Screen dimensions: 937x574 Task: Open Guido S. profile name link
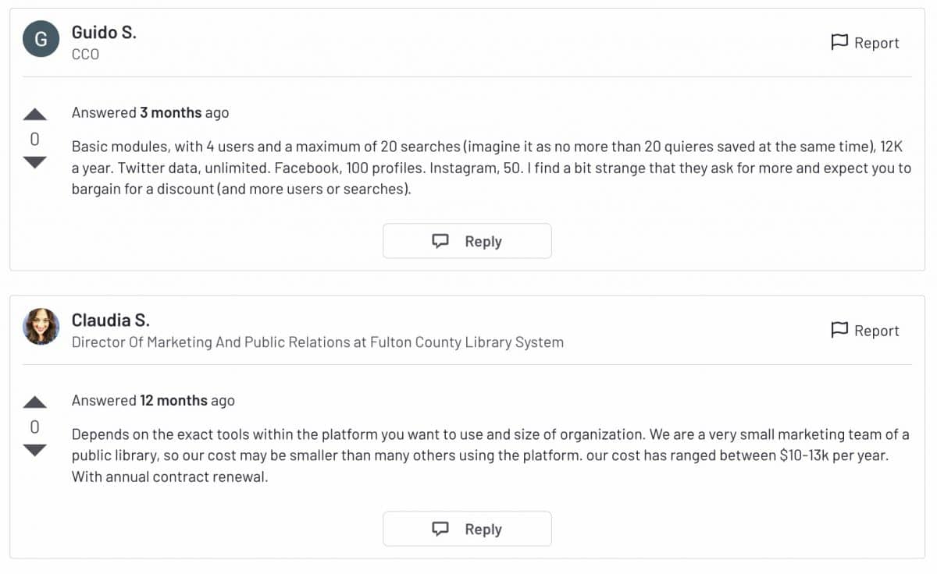tap(104, 32)
